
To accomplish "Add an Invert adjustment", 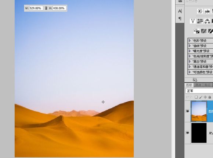I will (196, 31).
